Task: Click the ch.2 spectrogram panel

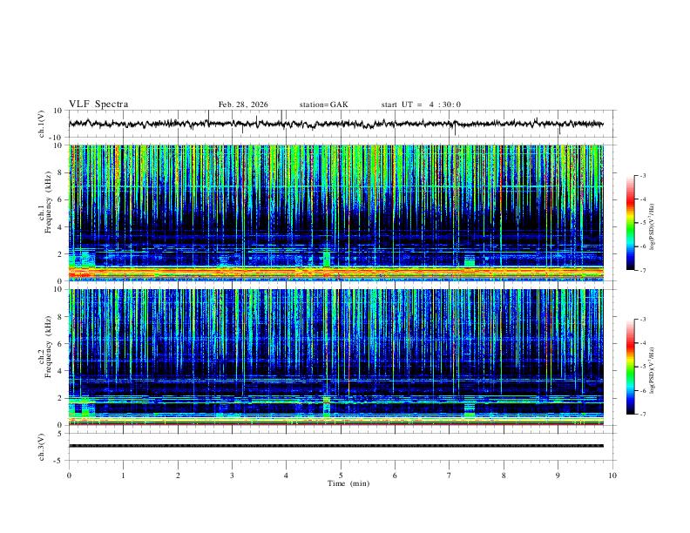Action: tap(336, 357)
